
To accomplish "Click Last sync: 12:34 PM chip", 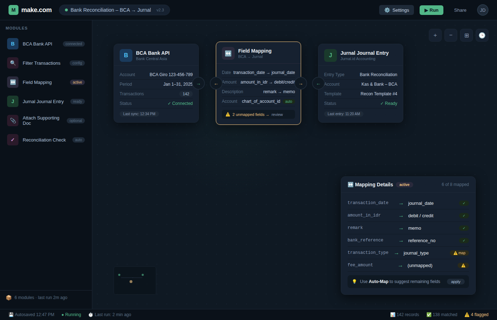I will pyautogui.click(x=139, y=114).
